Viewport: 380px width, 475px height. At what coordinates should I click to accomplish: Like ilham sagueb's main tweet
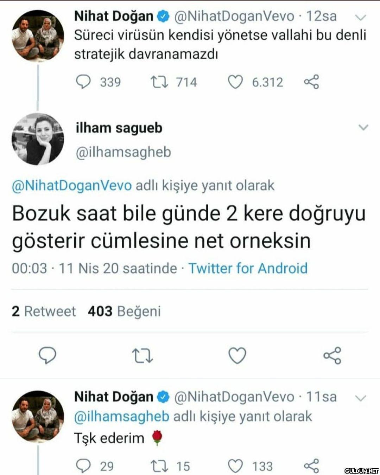237,355
